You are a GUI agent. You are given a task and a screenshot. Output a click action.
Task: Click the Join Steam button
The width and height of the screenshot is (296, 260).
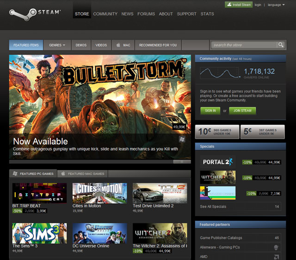[x=242, y=111]
